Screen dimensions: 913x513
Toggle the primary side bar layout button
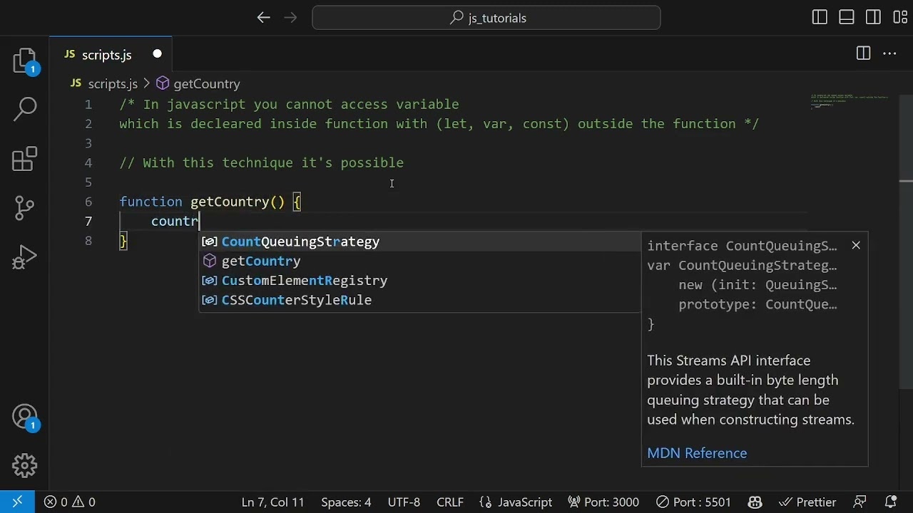point(820,18)
